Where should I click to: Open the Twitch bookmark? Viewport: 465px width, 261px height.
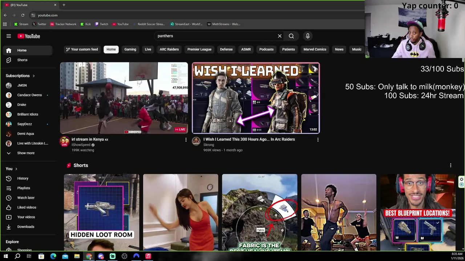pyautogui.click(x=101, y=24)
